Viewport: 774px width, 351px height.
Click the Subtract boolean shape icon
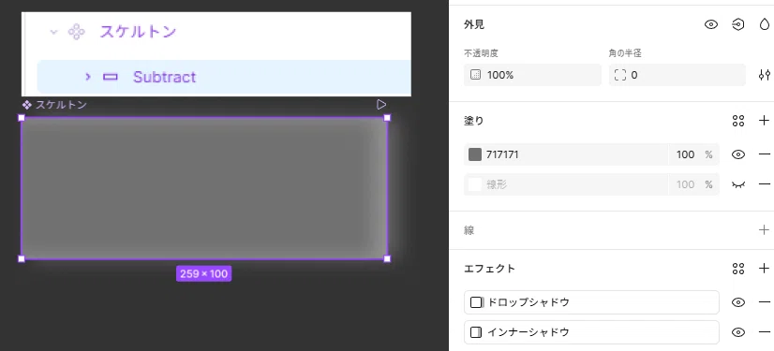[110, 77]
